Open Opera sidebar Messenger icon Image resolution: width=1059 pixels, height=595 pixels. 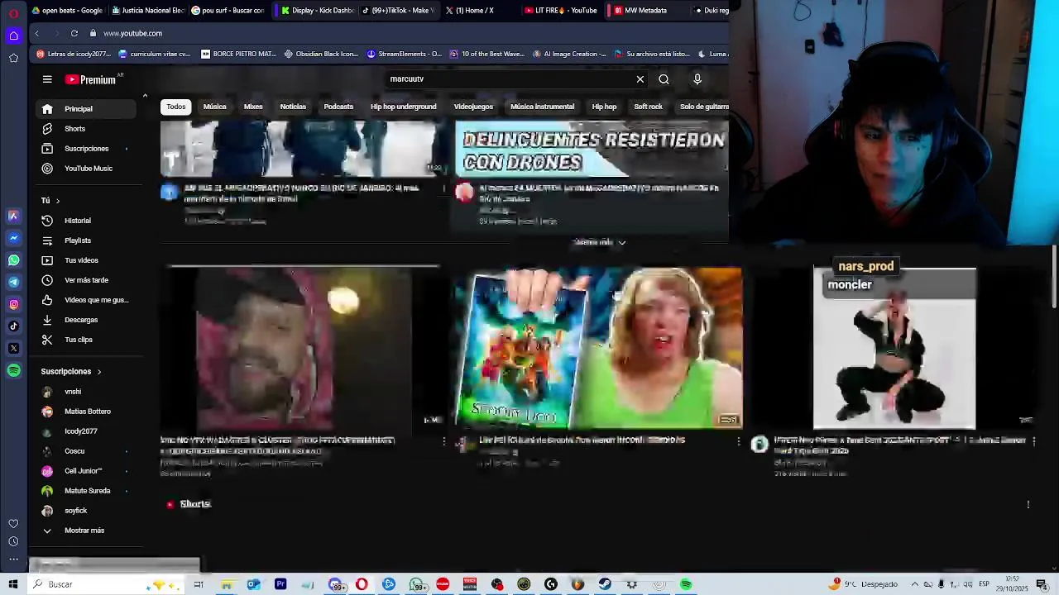click(13, 238)
